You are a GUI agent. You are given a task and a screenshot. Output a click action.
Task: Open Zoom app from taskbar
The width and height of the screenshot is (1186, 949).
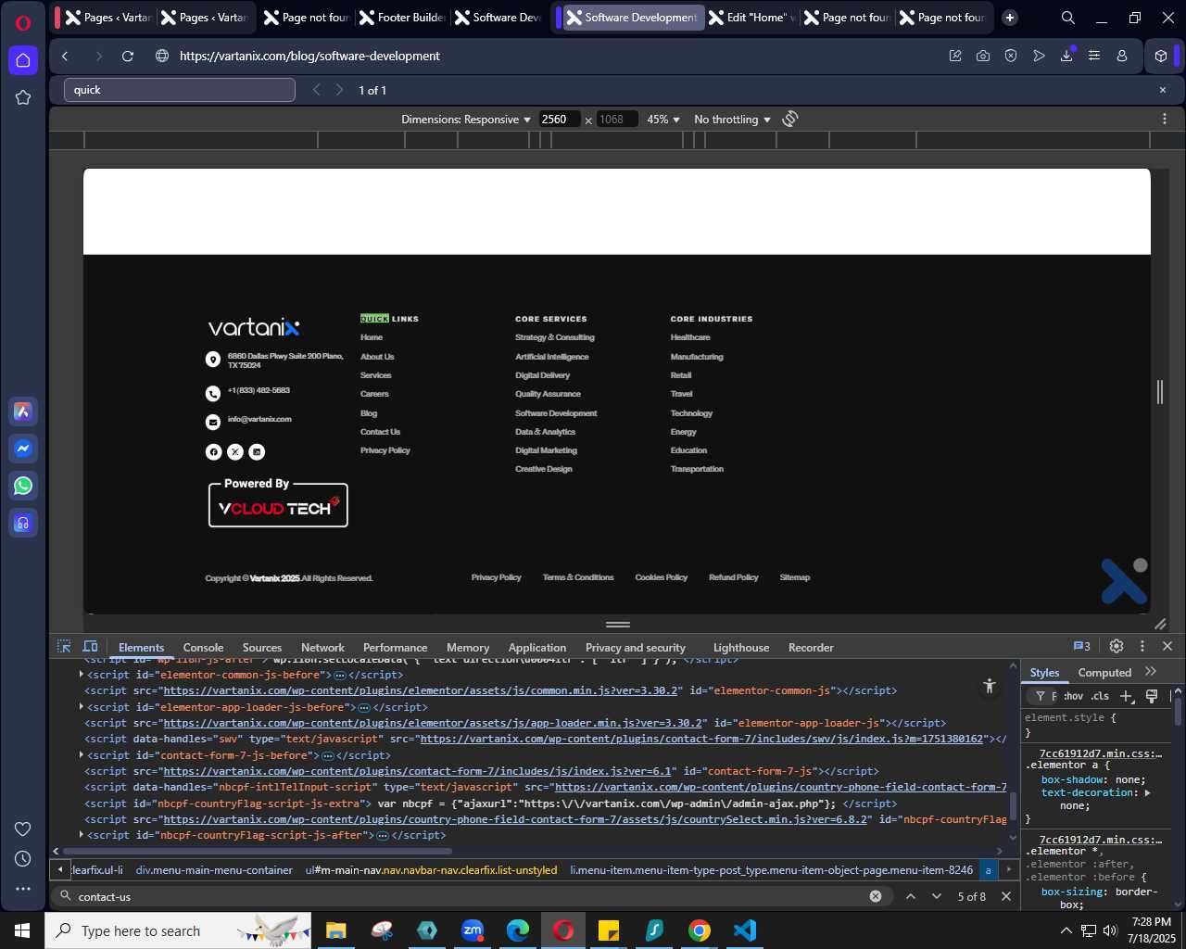(473, 930)
